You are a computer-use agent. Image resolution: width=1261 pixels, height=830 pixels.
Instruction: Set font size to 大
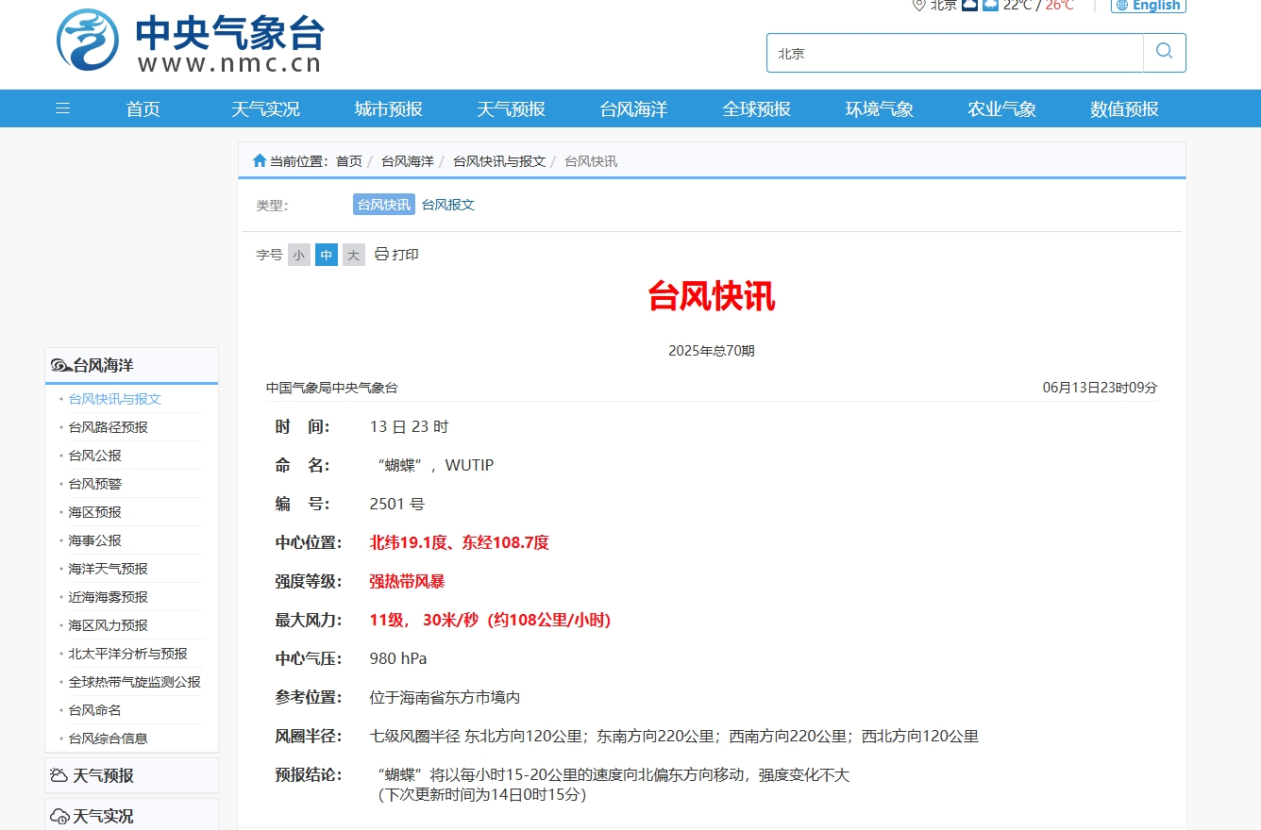[354, 255]
